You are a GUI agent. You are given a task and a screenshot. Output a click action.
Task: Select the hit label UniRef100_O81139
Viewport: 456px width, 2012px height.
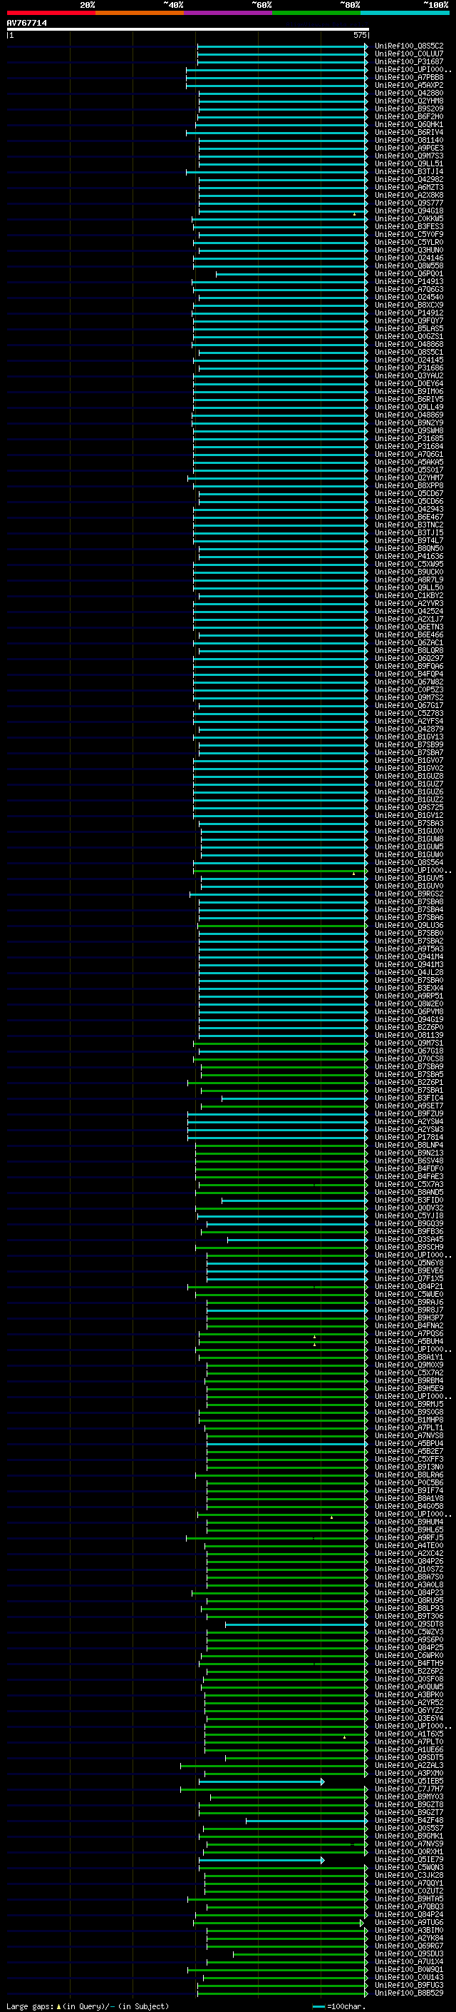(x=409, y=1036)
